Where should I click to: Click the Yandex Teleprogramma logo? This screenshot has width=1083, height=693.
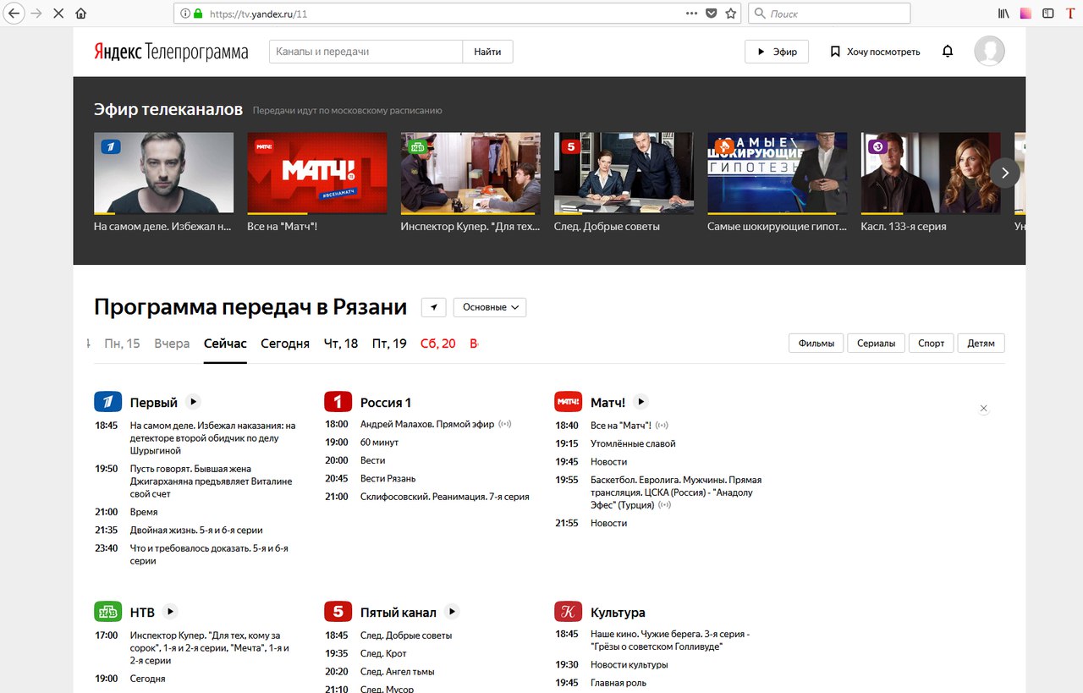171,52
